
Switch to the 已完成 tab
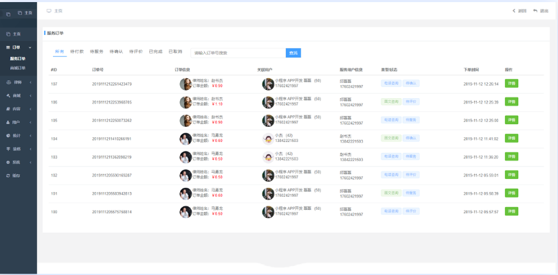[155, 52]
